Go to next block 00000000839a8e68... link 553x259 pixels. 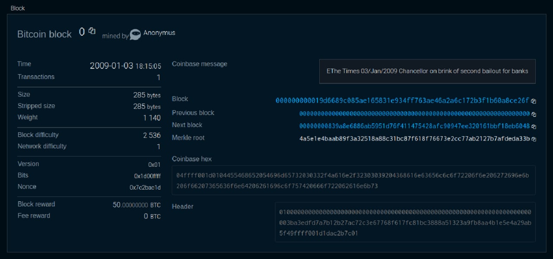(414, 126)
